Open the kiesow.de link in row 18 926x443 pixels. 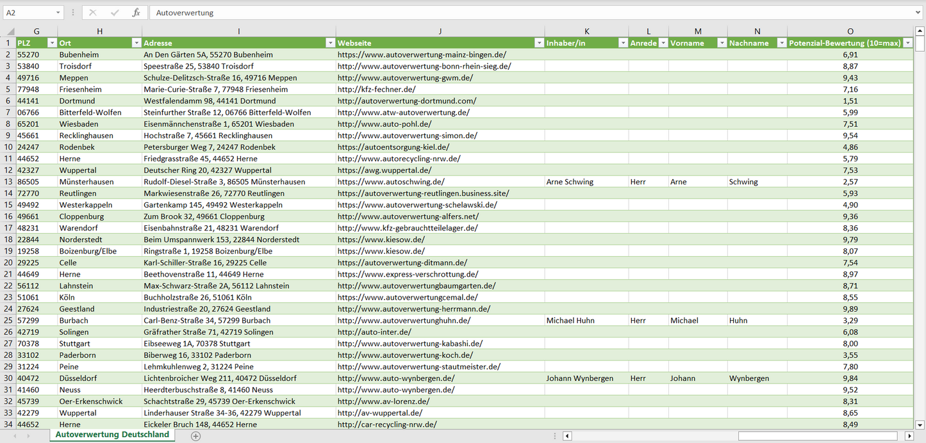pos(381,239)
